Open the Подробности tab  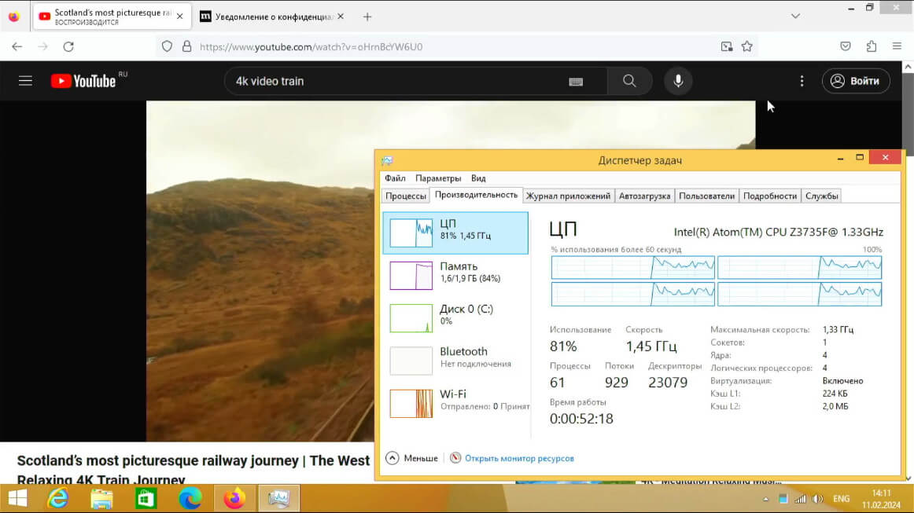pos(770,196)
